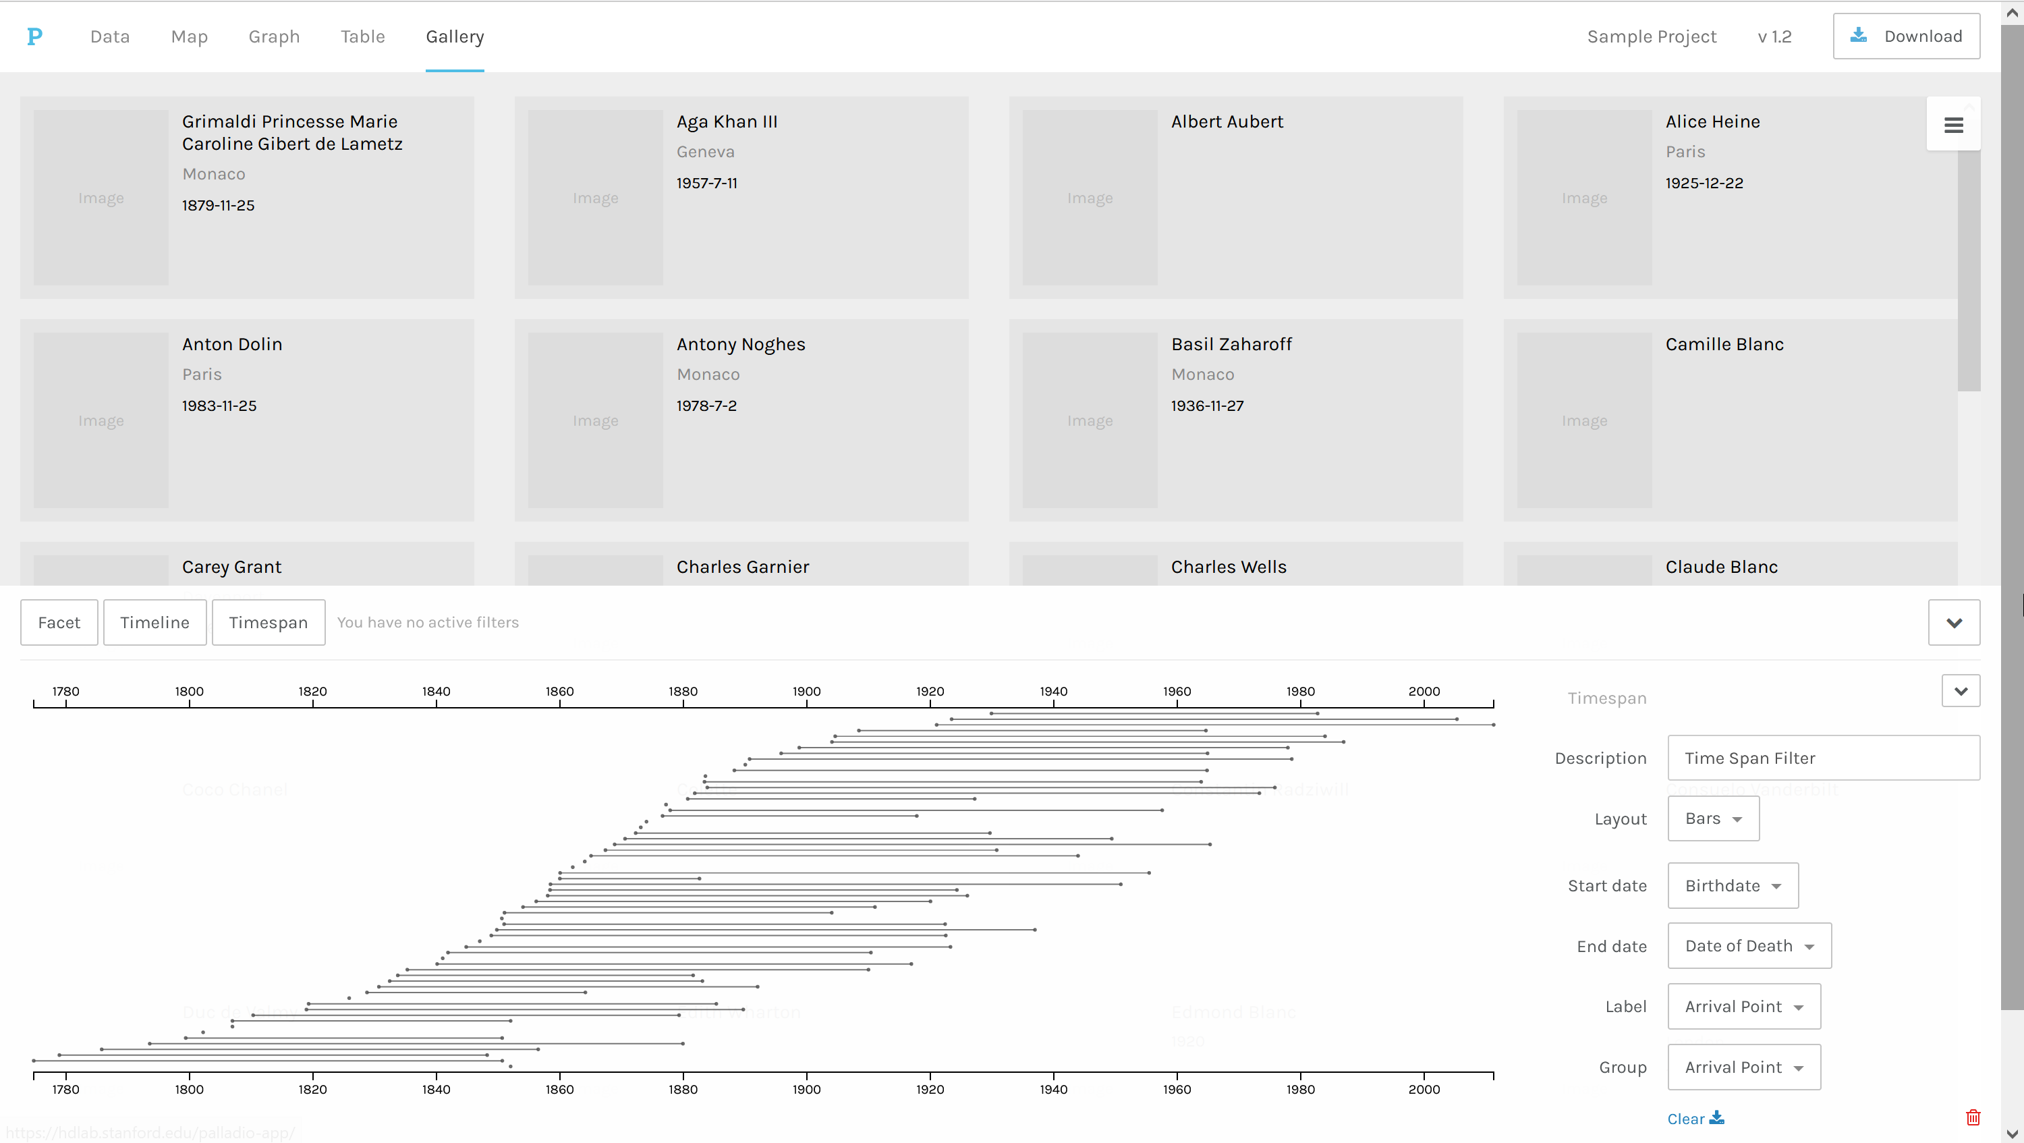Switch to the Graph tab
Viewport: 2024px width, 1143px height.
tap(274, 36)
